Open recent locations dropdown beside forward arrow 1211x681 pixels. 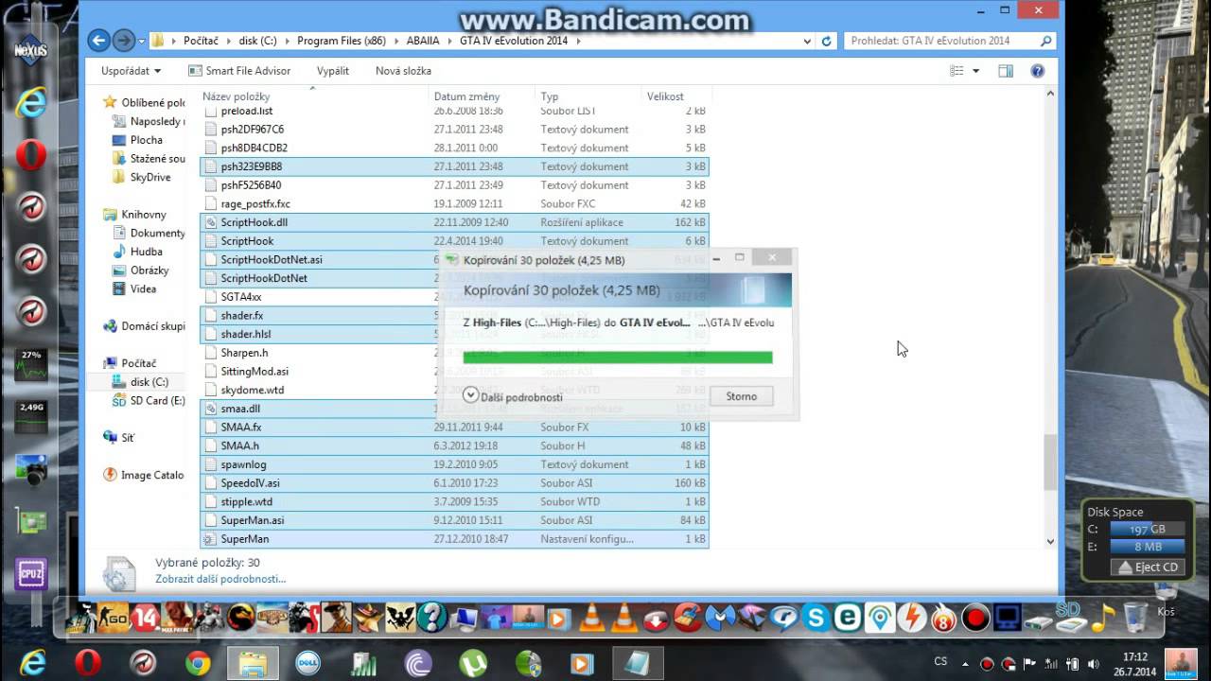point(142,41)
